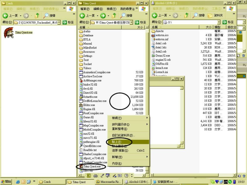The image size is (247, 185).
Task: Expand hidden menu items chevron in Titan Quest
Action: 136,8
